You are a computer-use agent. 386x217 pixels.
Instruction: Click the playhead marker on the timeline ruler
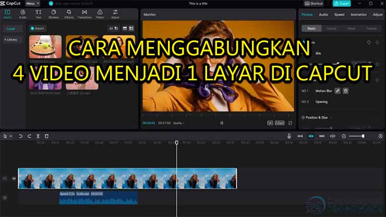176,142
